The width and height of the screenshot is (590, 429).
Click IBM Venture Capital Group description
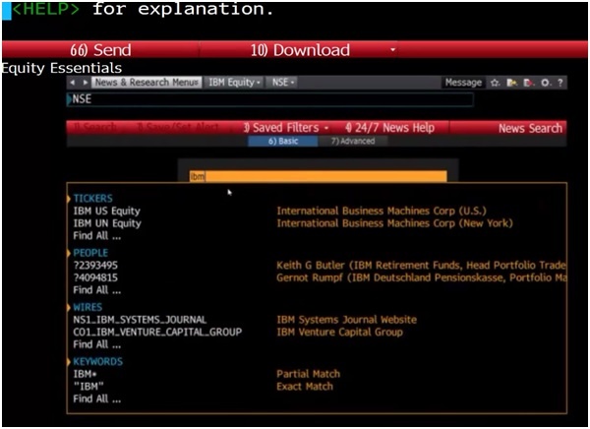click(x=339, y=333)
